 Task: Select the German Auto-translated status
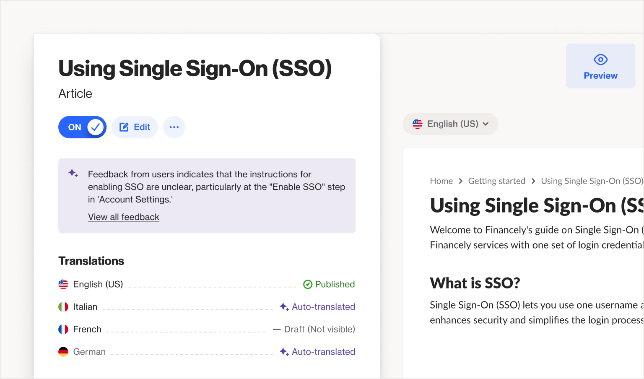(x=323, y=352)
